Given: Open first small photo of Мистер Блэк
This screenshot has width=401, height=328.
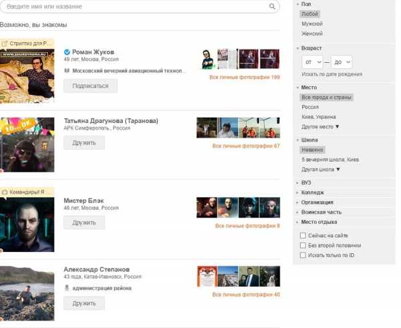Looking at the screenshot, I should click(207, 208).
